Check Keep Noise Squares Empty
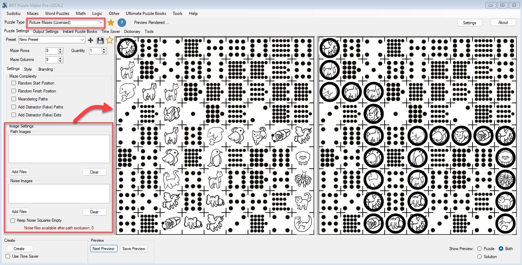Screen dimensions: 522x265 coord(13,220)
